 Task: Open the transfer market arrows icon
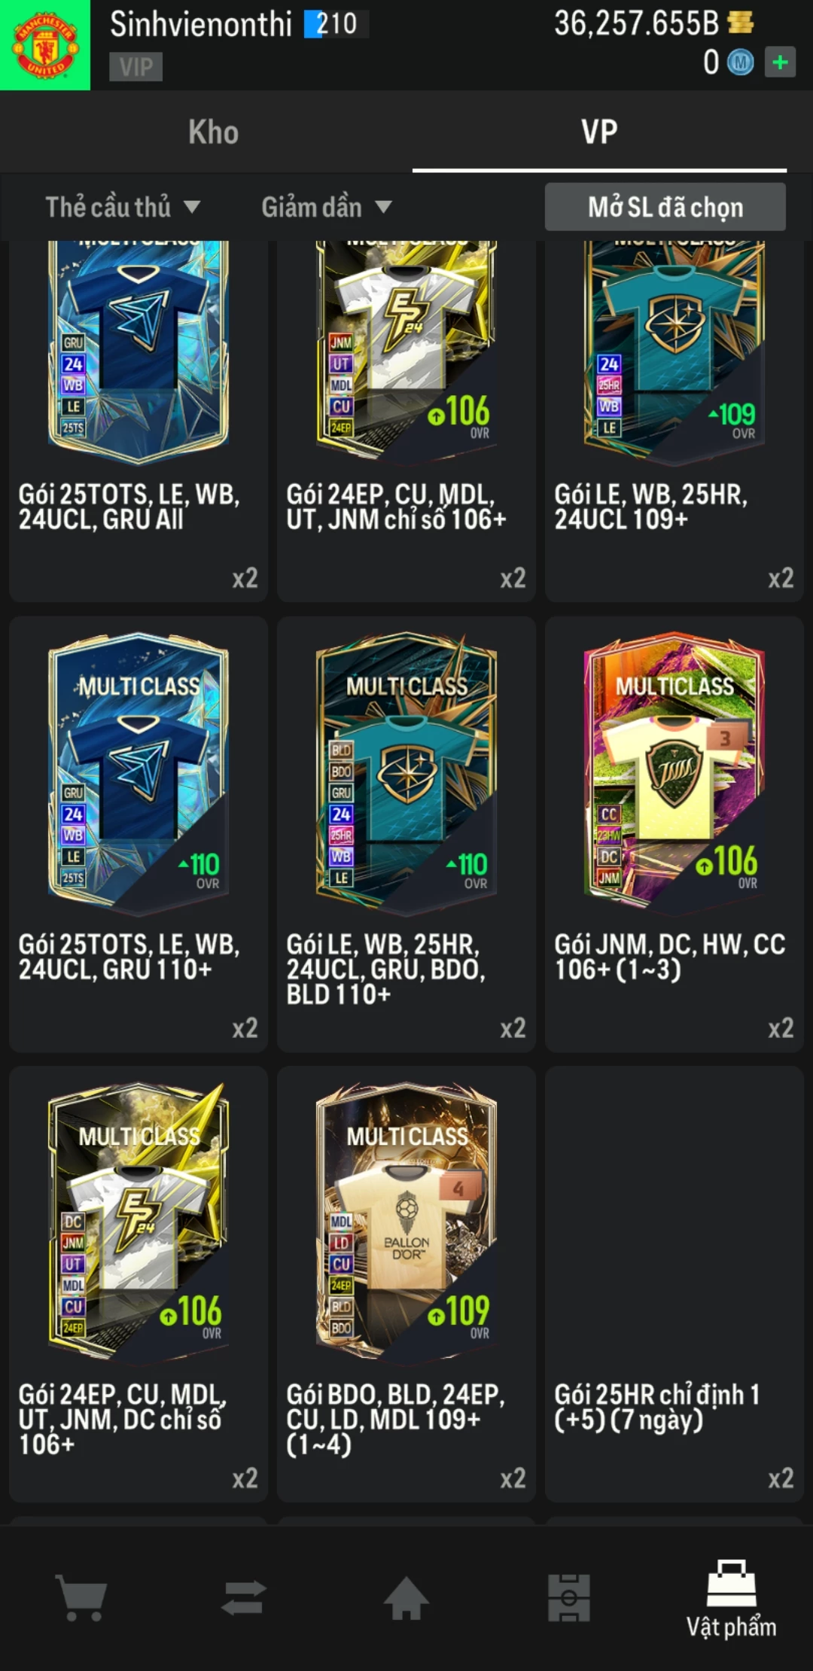click(x=244, y=1597)
